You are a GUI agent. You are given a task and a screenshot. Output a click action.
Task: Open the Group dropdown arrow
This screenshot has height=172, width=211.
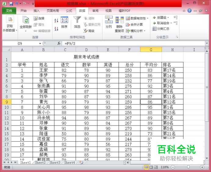(x=168, y=18)
